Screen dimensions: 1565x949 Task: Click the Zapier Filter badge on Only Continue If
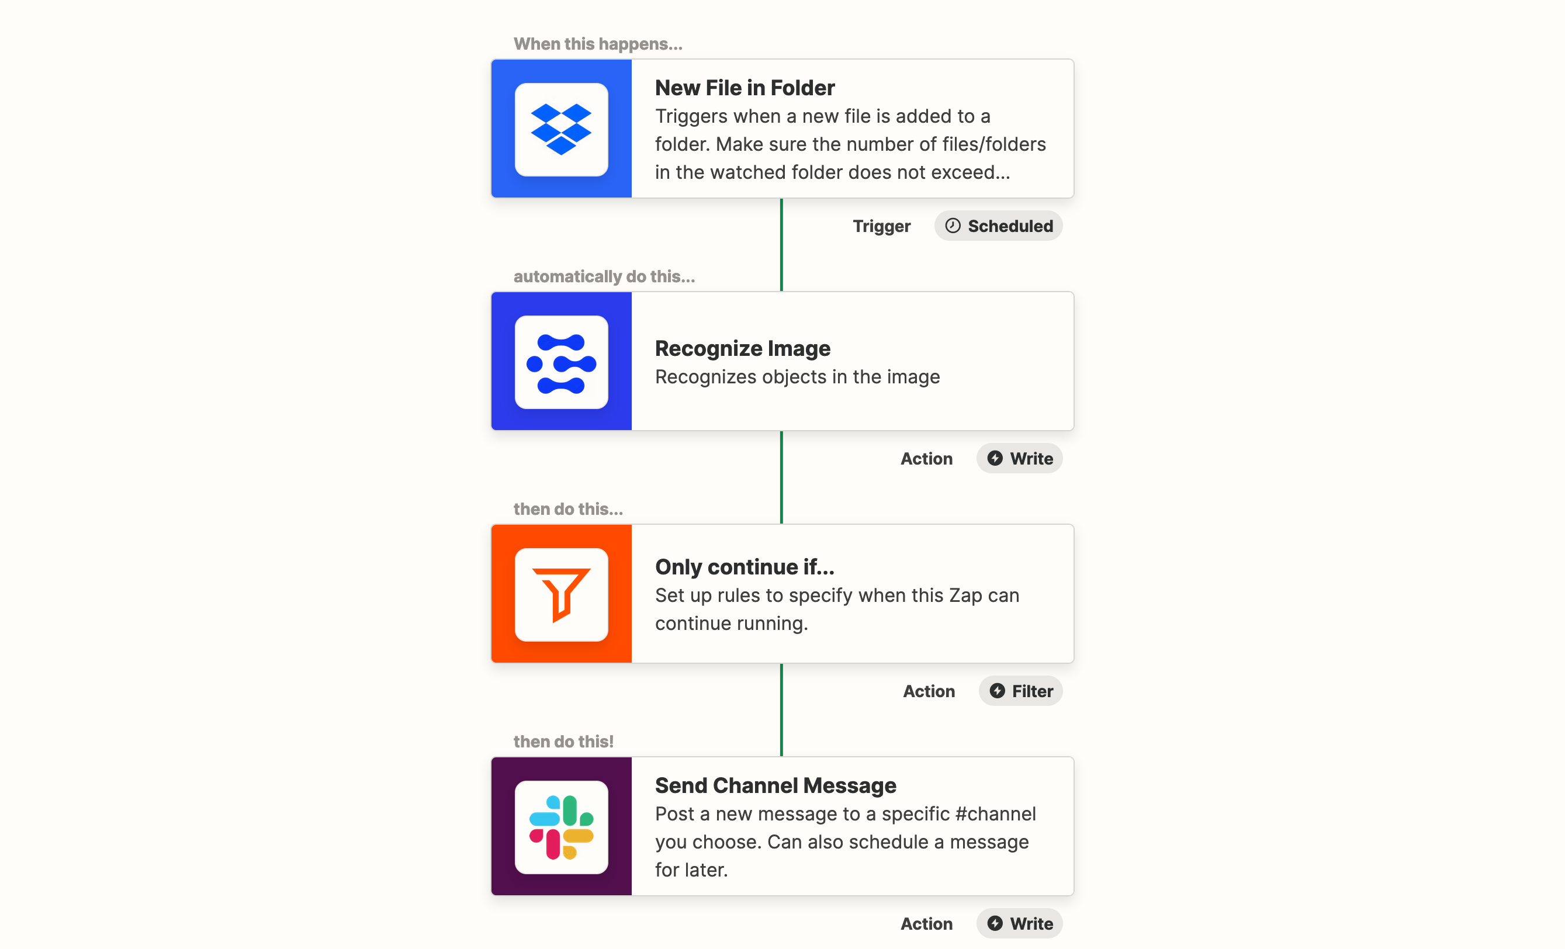1019,691
